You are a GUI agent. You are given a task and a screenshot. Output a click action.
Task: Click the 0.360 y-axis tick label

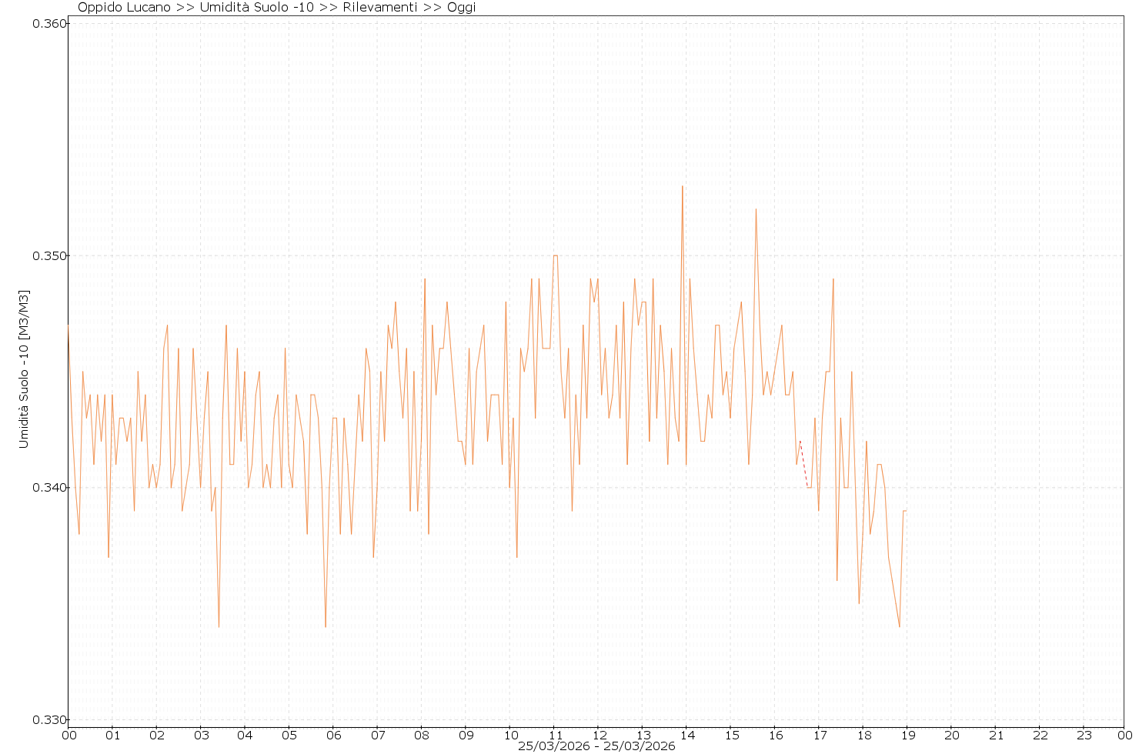(48, 24)
